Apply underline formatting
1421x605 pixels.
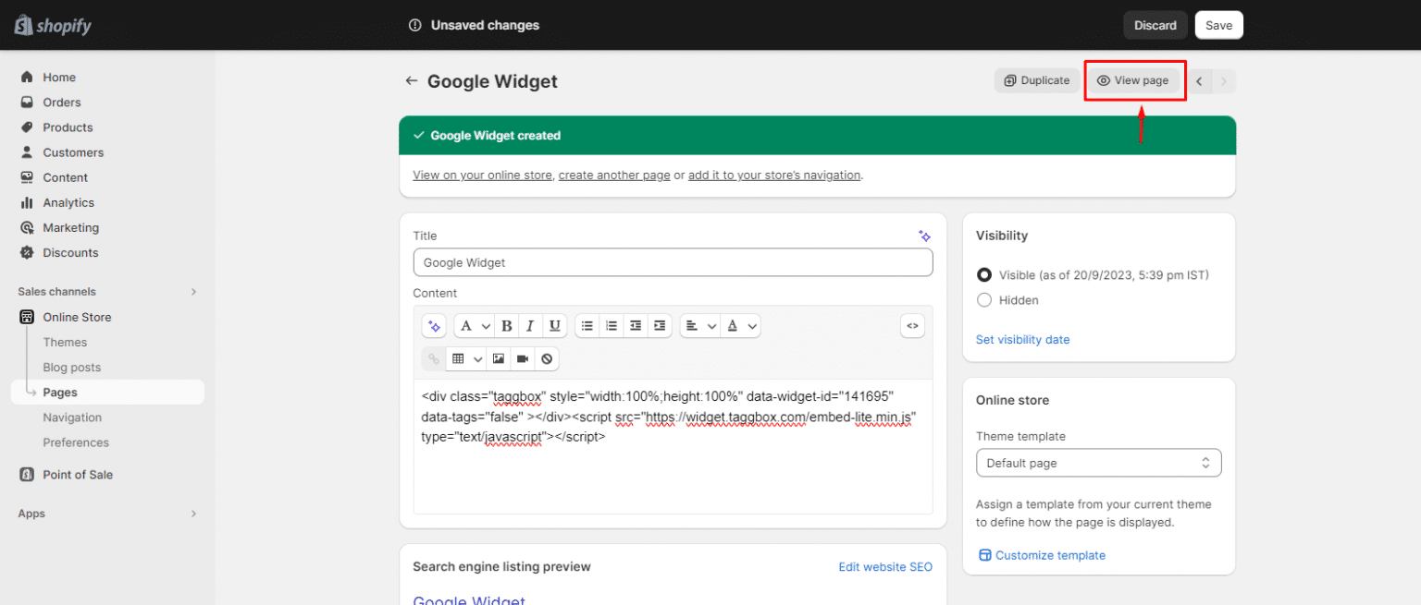554,325
